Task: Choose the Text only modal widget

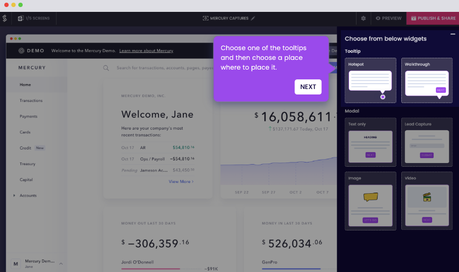Action: click(371, 142)
